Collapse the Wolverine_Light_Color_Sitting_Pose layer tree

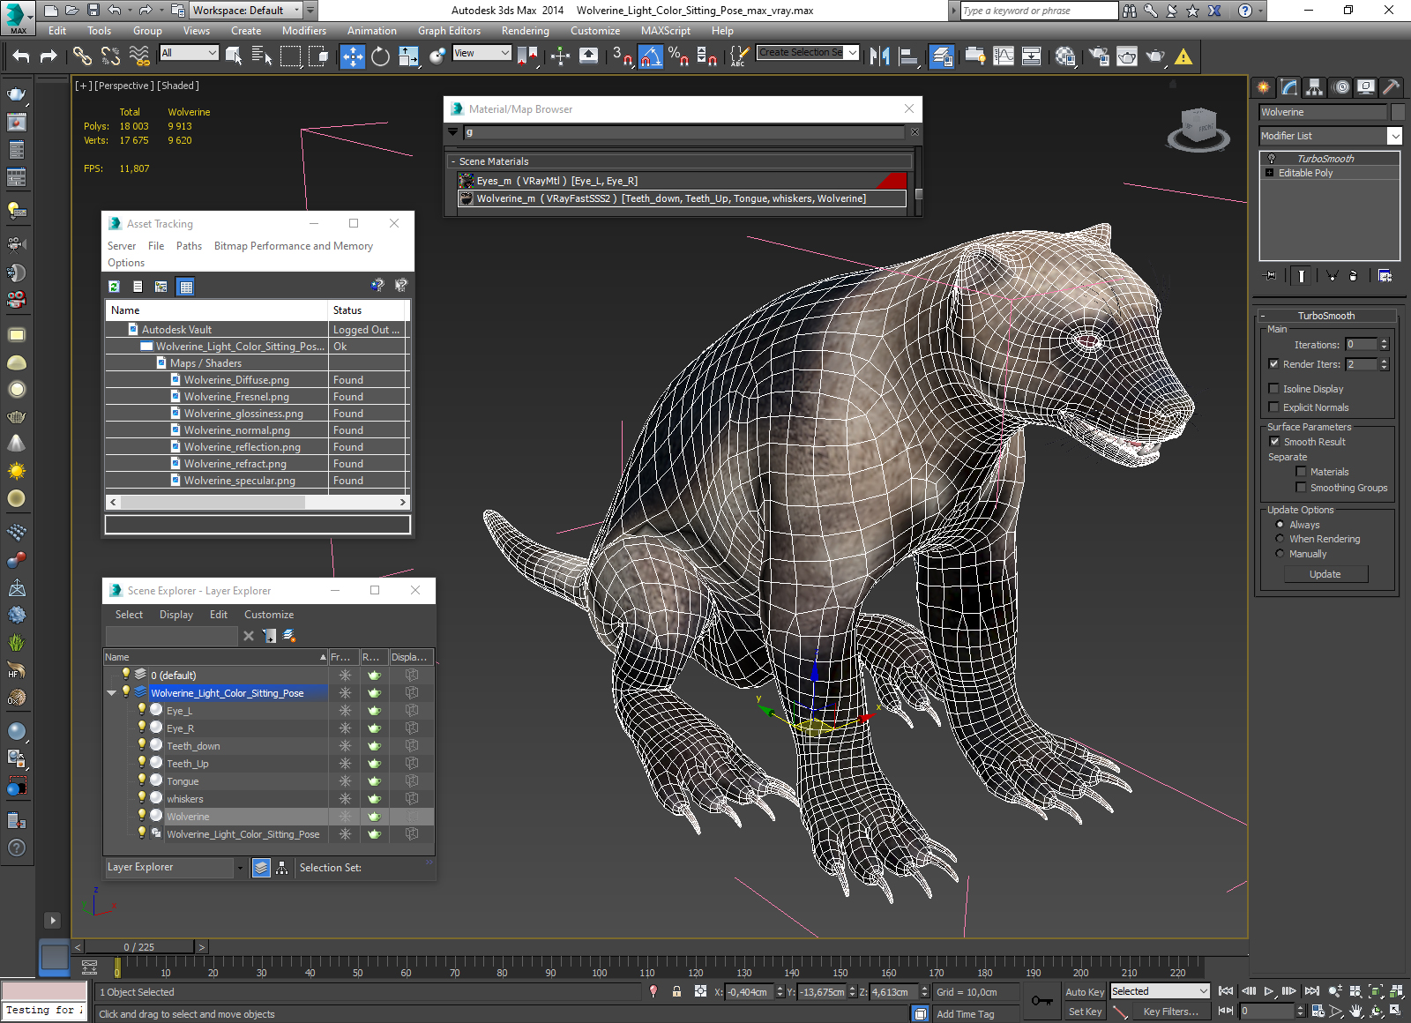(111, 692)
